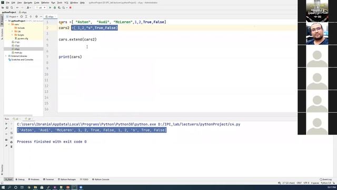Open Python Packages tool window
The image size is (337, 190).
pyautogui.click(x=67, y=179)
